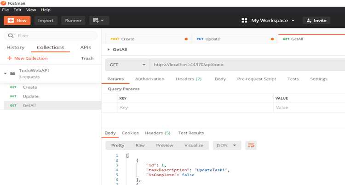The width and height of the screenshot is (345, 185).
Task: Open Pre-request Script tab
Action: [257, 79]
